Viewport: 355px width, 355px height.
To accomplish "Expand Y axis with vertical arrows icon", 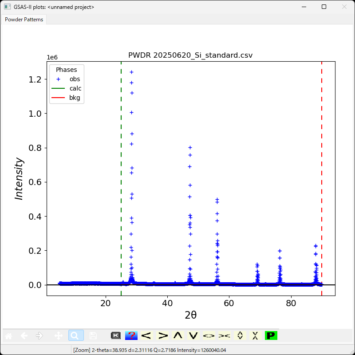I will tap(240, 335).
